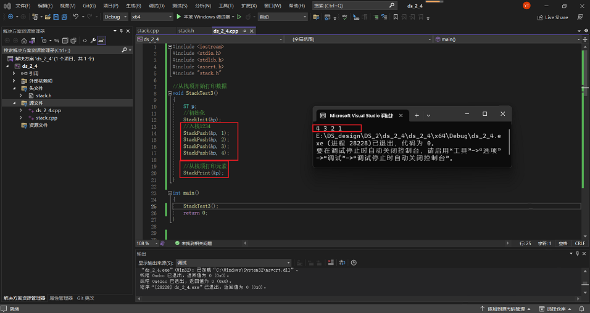Click the Live Share button
Viewport: 590px width, 313px height.
[552, 17]
